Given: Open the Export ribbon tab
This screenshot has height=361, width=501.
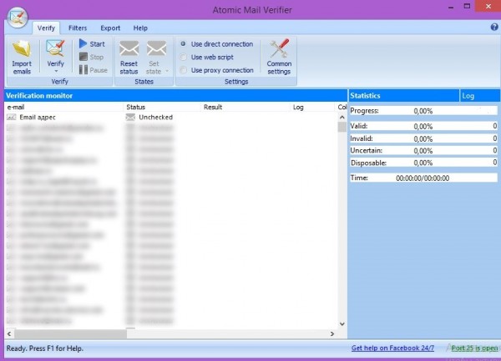Looking at the screenshot, I should (110, 28).
